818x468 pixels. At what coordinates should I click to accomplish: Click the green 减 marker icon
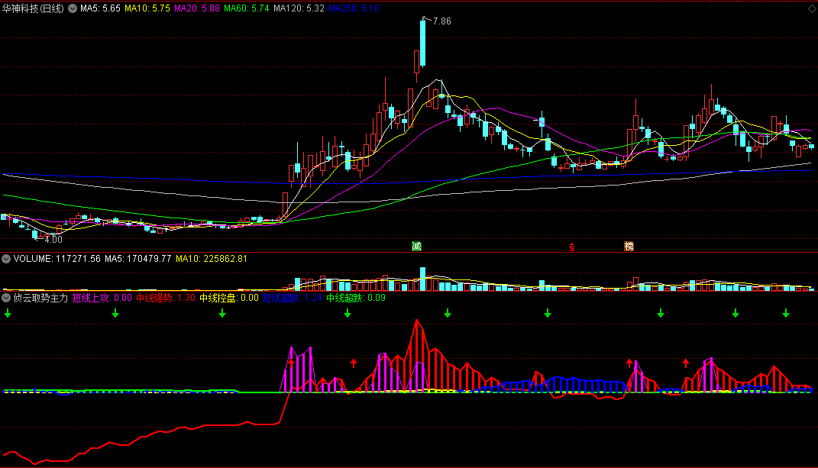coord(416,247)
